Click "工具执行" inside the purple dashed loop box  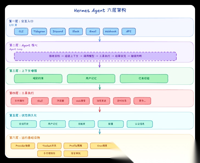(x=105, y=56)
